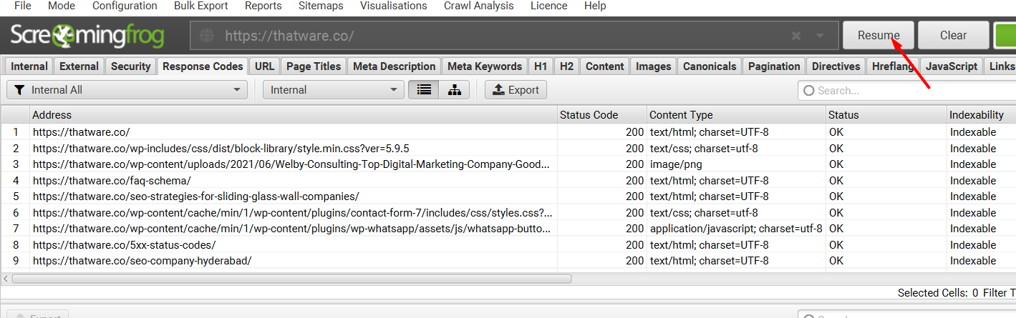
Task: Open the Internal All filter dropdown
Action: coord(127,90)
